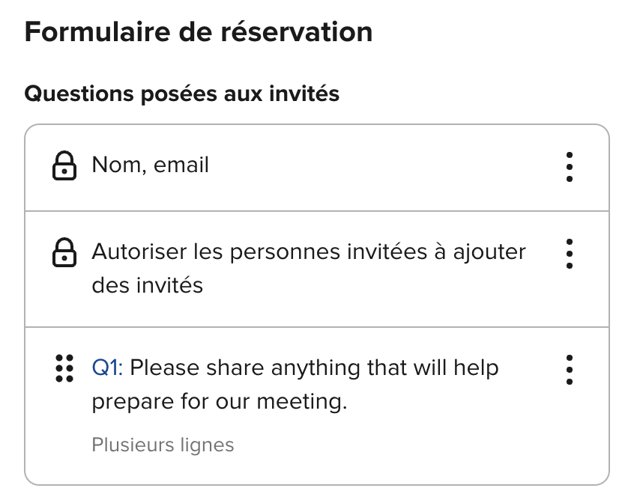Select the Autoriser les personnes invitées row text
The height and width of the screenshot is (491, 637).
point(309,268)
